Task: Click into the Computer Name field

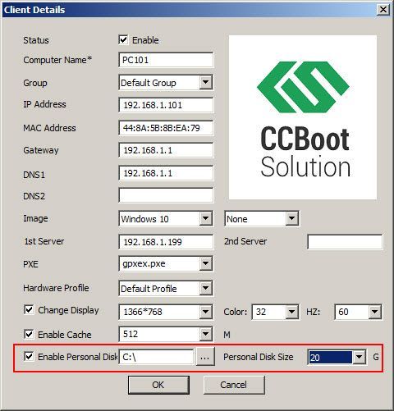Action: tap(166, 60)
